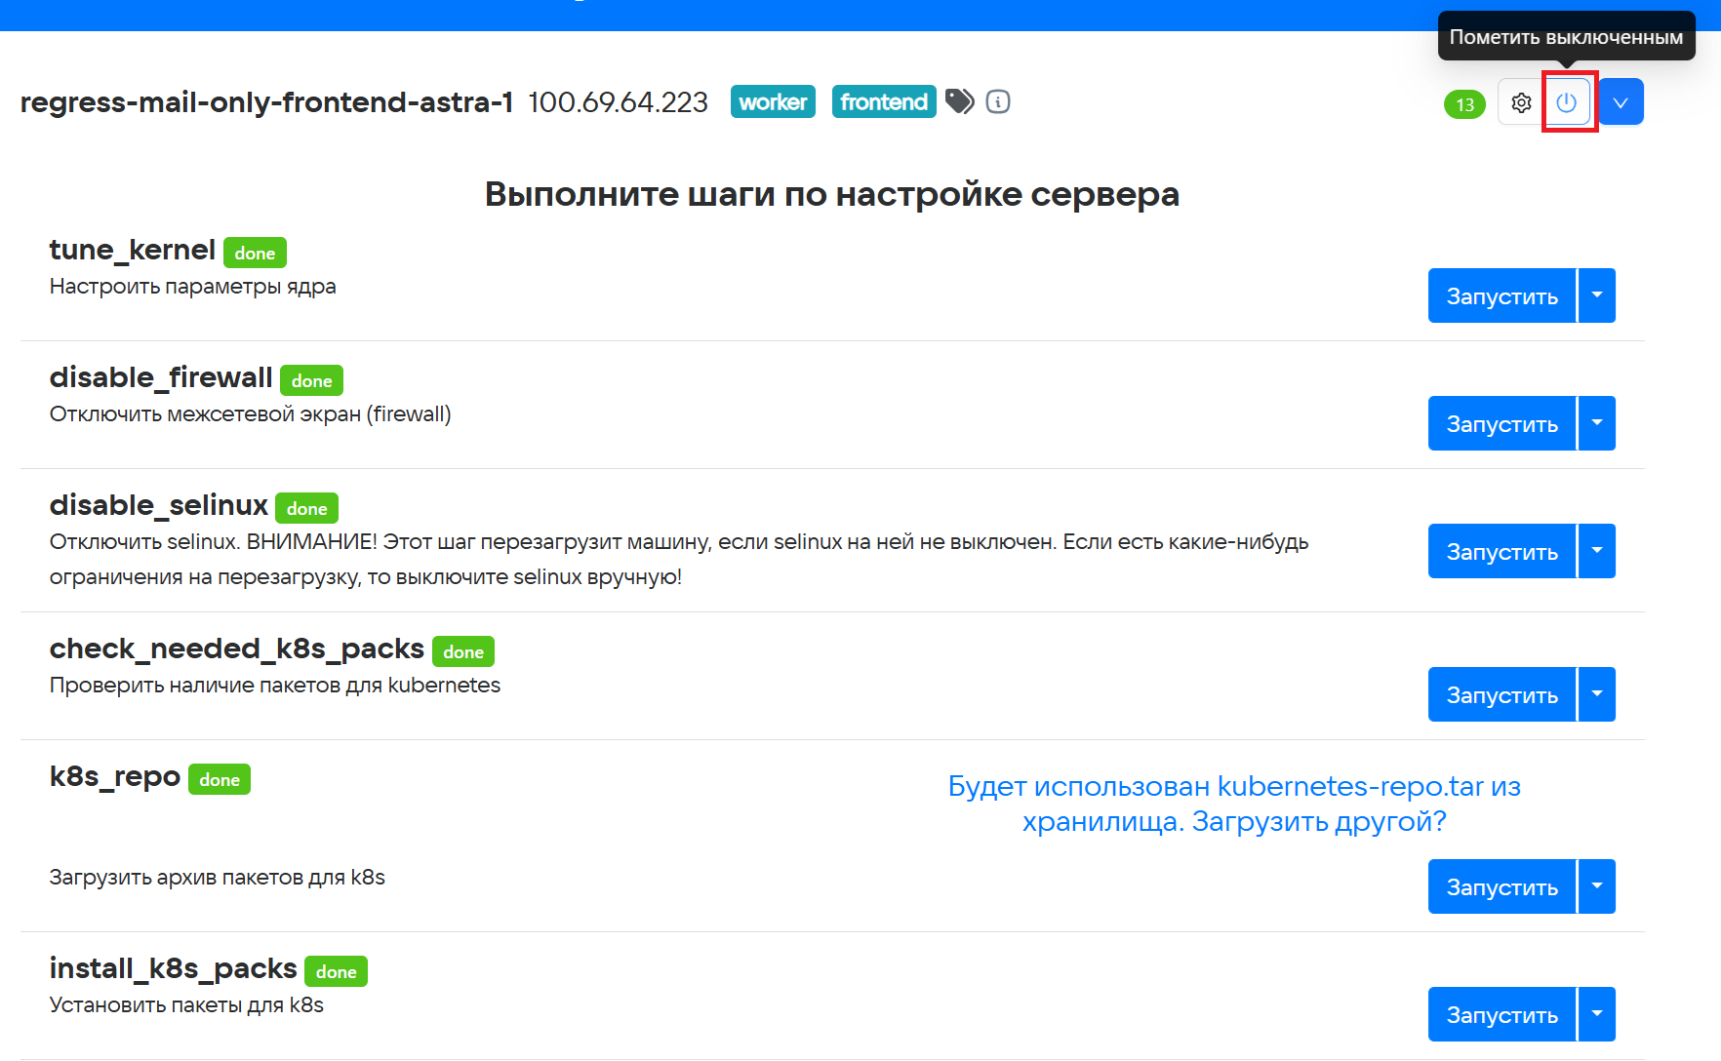Click done badge next to check_needed_k8s_packs
1721x1061 pixels.
coord(462,651)
